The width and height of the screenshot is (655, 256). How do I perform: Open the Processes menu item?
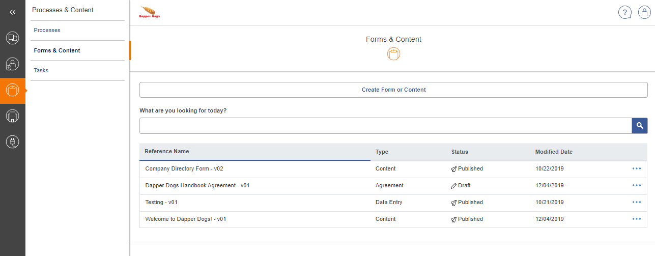[47, 31]
